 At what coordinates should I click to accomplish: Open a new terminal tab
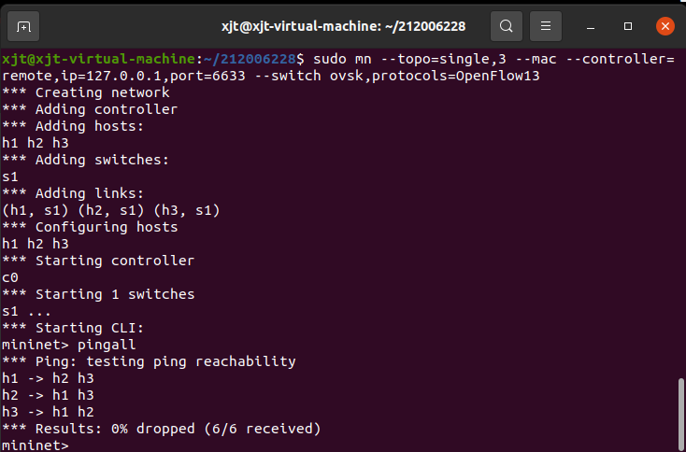23,25
